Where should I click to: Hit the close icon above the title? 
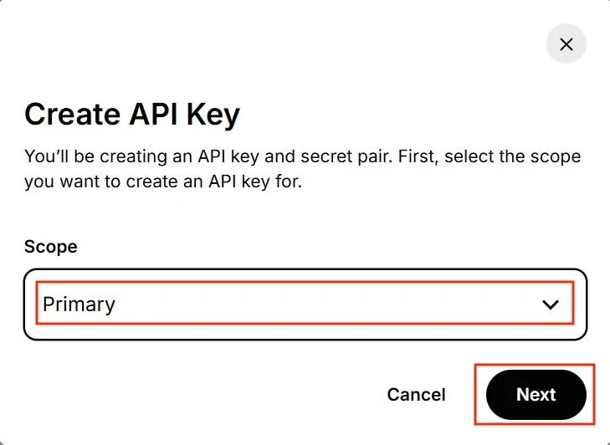coord(566,44)
